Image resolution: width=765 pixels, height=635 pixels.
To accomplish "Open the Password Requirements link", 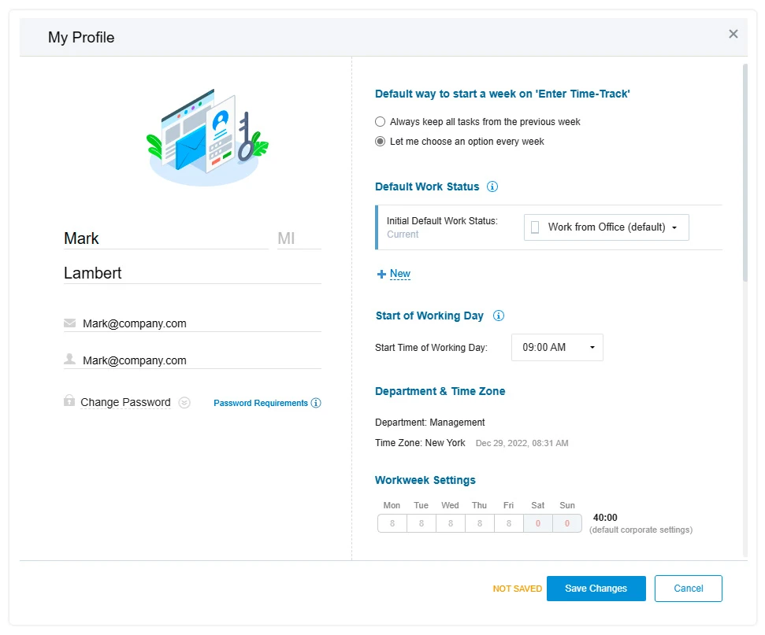I will 261,404.
